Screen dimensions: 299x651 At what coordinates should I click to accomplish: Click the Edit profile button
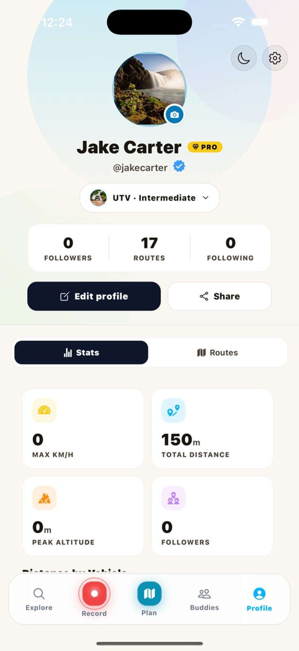click(x=94, y=296)
